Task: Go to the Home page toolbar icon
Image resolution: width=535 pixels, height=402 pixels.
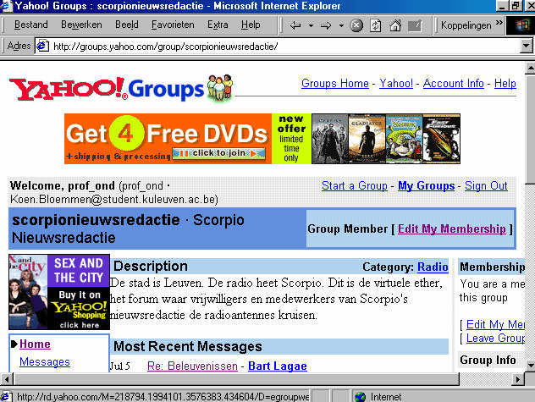Action: click(395, 25)
